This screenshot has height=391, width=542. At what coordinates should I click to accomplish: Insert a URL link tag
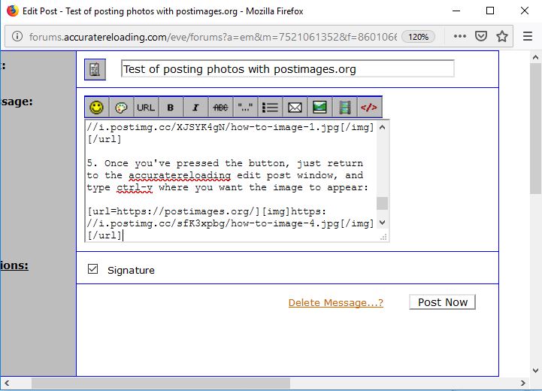[x=146, y=108]
